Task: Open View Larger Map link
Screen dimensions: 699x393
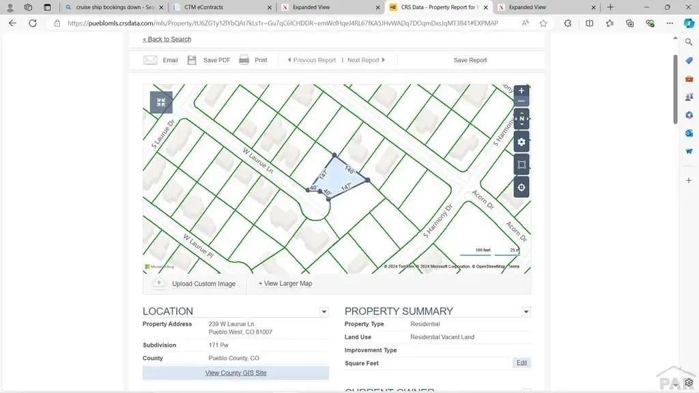Action: pyautogui.click(x=285, y=283)
